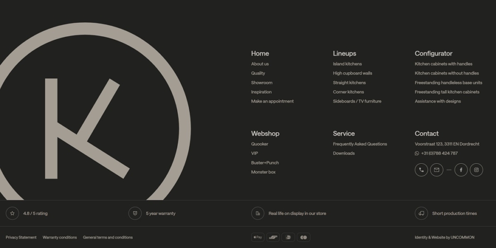
Task: Click the phone call icon button
Action: click(421, 170)
